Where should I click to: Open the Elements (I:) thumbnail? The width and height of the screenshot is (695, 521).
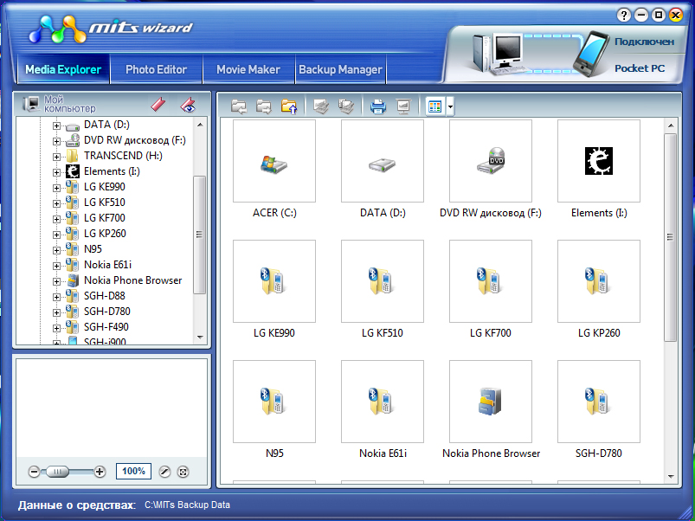click(x=599, y=161)
